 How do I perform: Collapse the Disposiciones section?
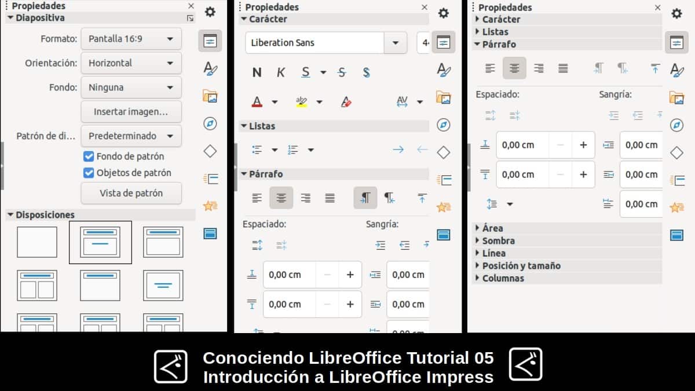10,215
